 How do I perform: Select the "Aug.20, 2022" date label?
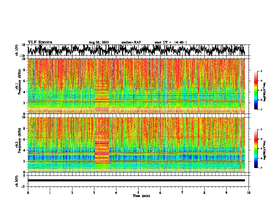99,42
